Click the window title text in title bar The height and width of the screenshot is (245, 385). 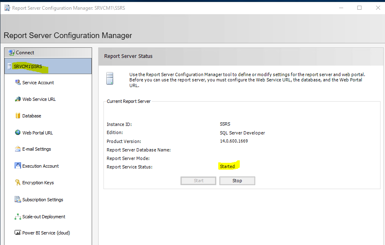69,8
